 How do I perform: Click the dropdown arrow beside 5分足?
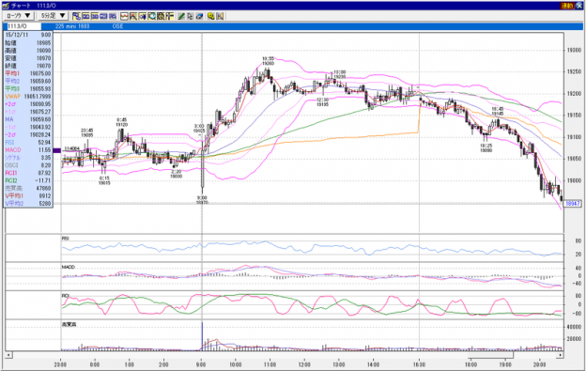tap(62, 16)
